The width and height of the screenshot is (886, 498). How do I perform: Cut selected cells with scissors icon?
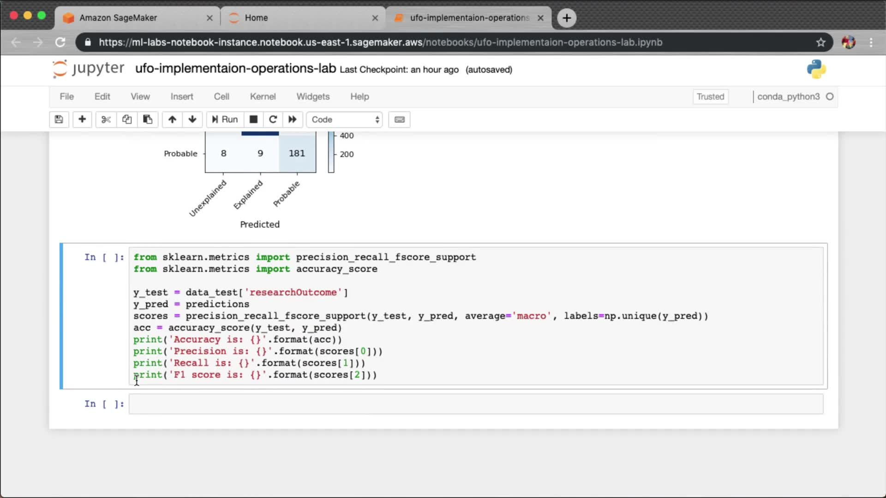point(106,119)
